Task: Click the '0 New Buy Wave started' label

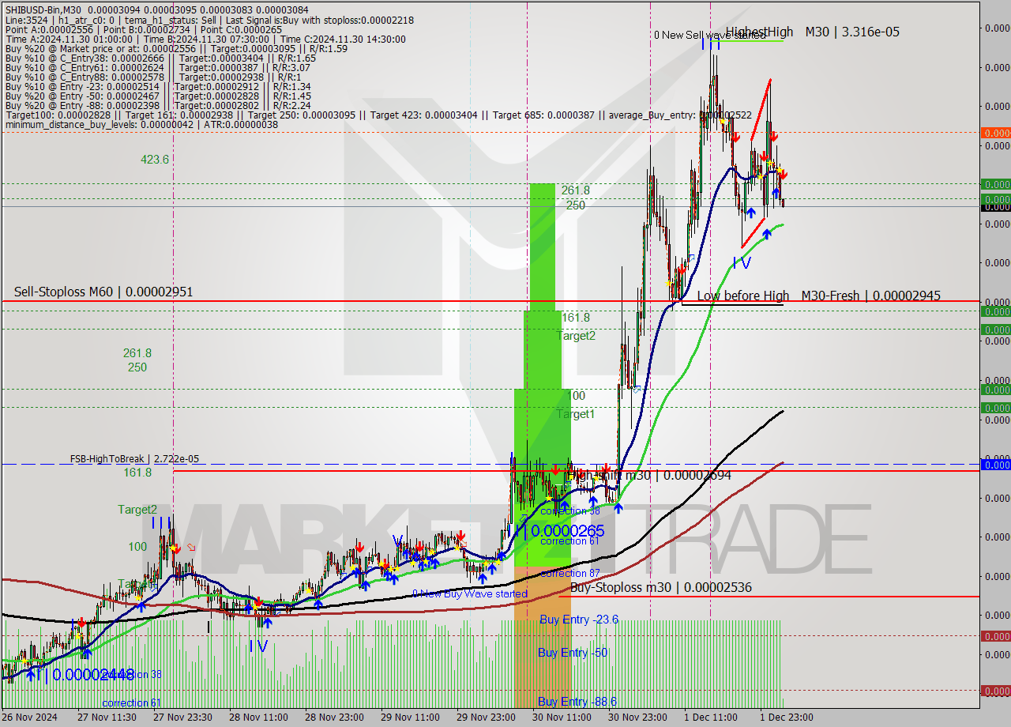Action: pyautogui.click(x=469, y=593)
